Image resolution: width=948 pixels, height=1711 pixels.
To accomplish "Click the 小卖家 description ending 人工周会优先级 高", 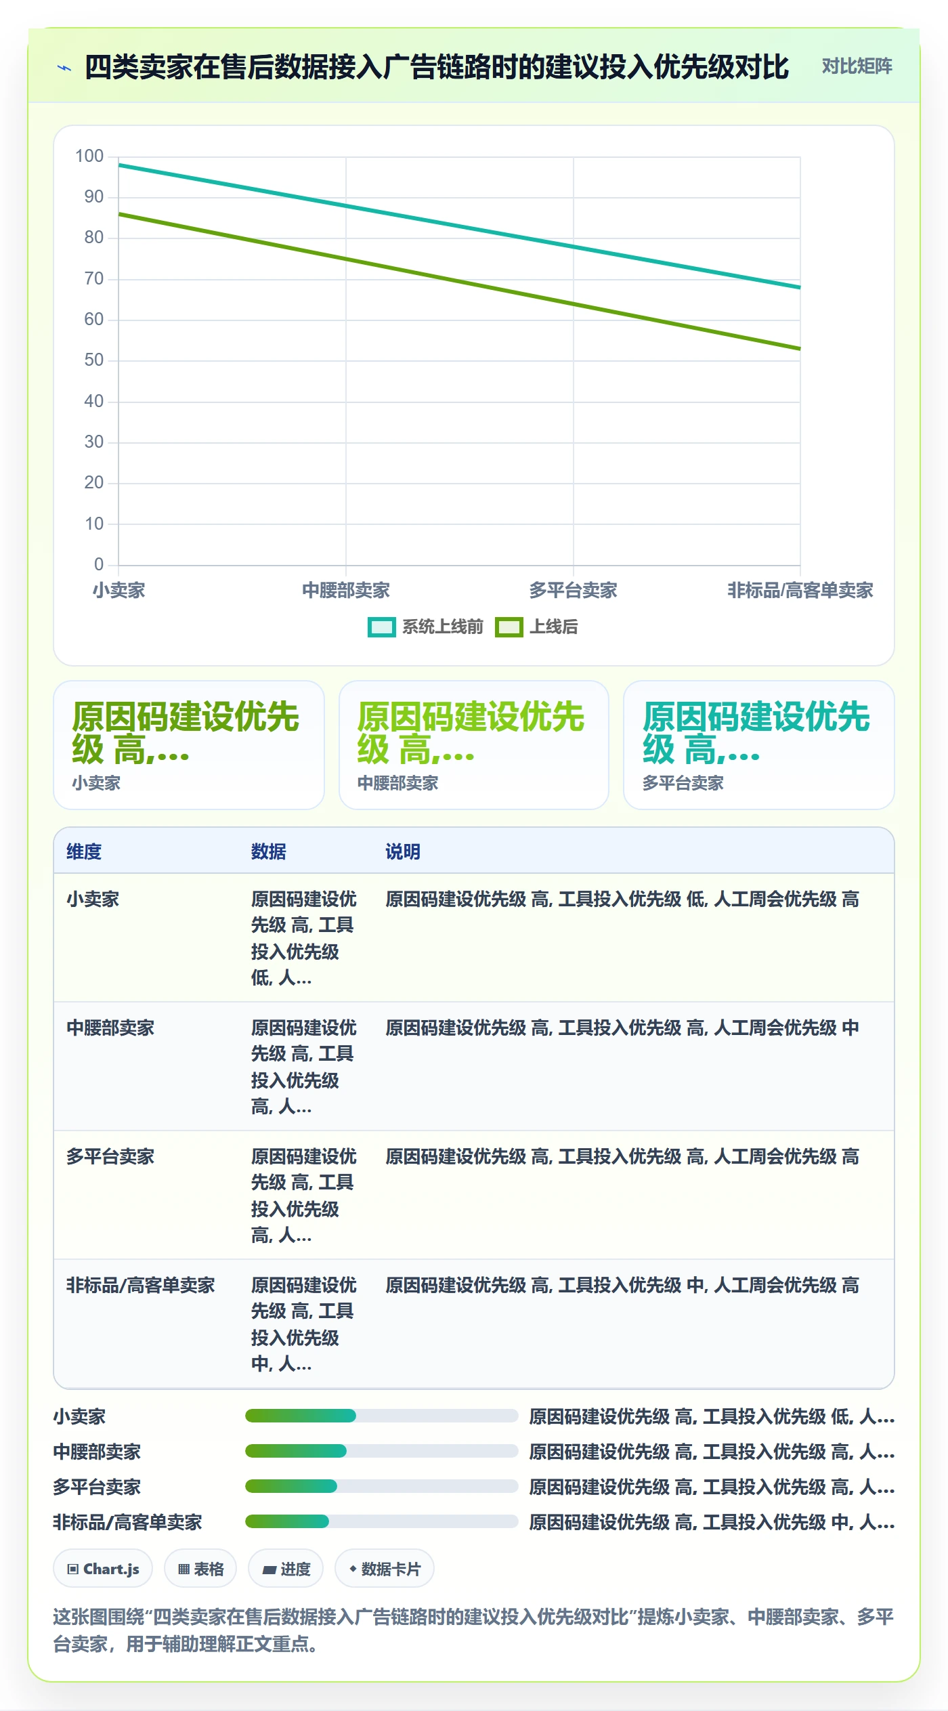I will (622, 900).
